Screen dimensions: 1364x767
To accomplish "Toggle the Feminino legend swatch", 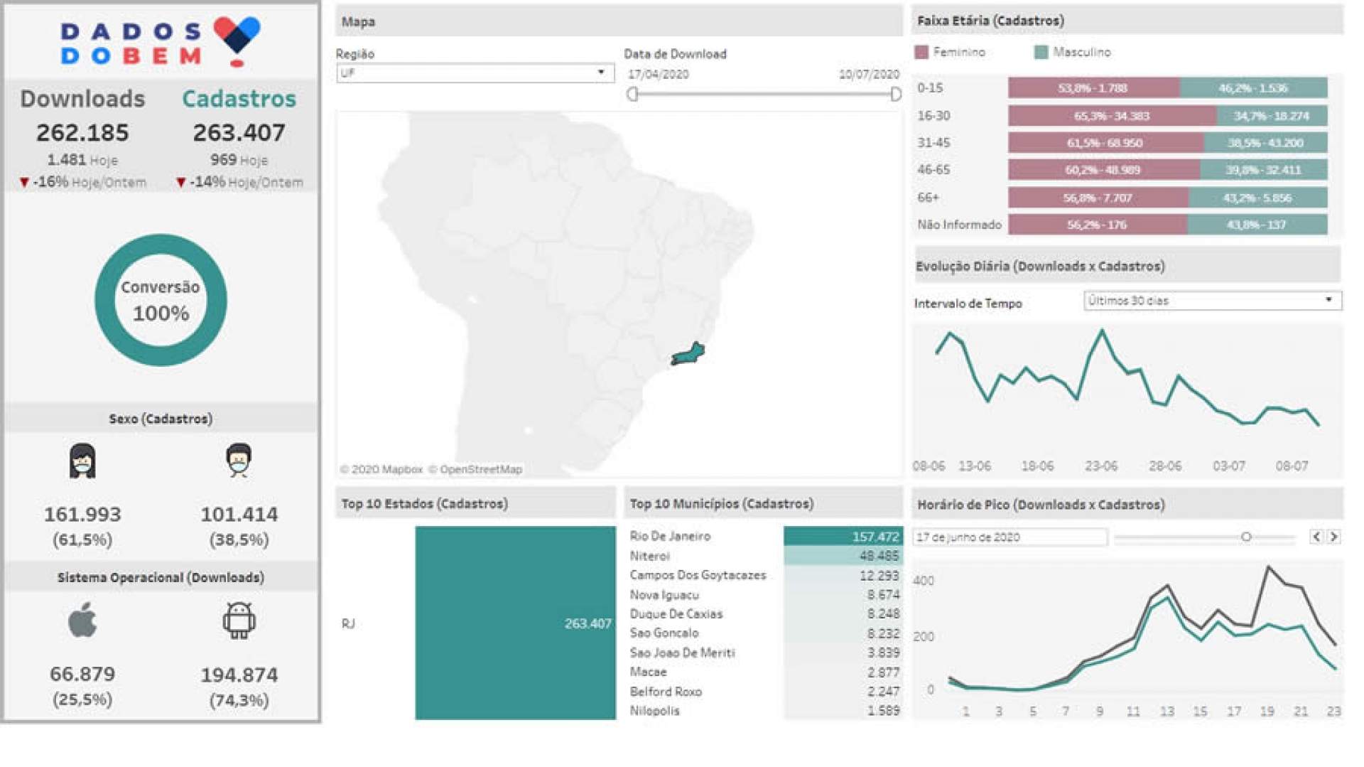I will point(921,52).
